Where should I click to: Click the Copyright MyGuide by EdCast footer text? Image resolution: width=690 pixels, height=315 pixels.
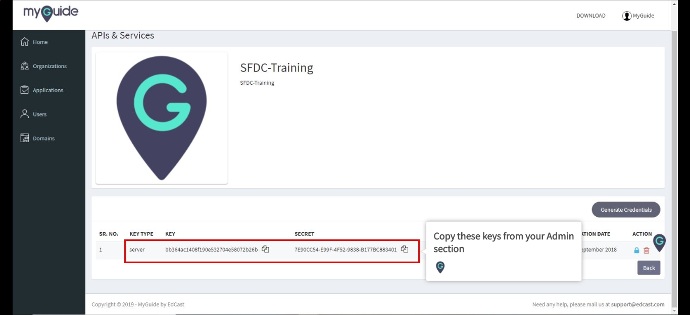(138, 304)
